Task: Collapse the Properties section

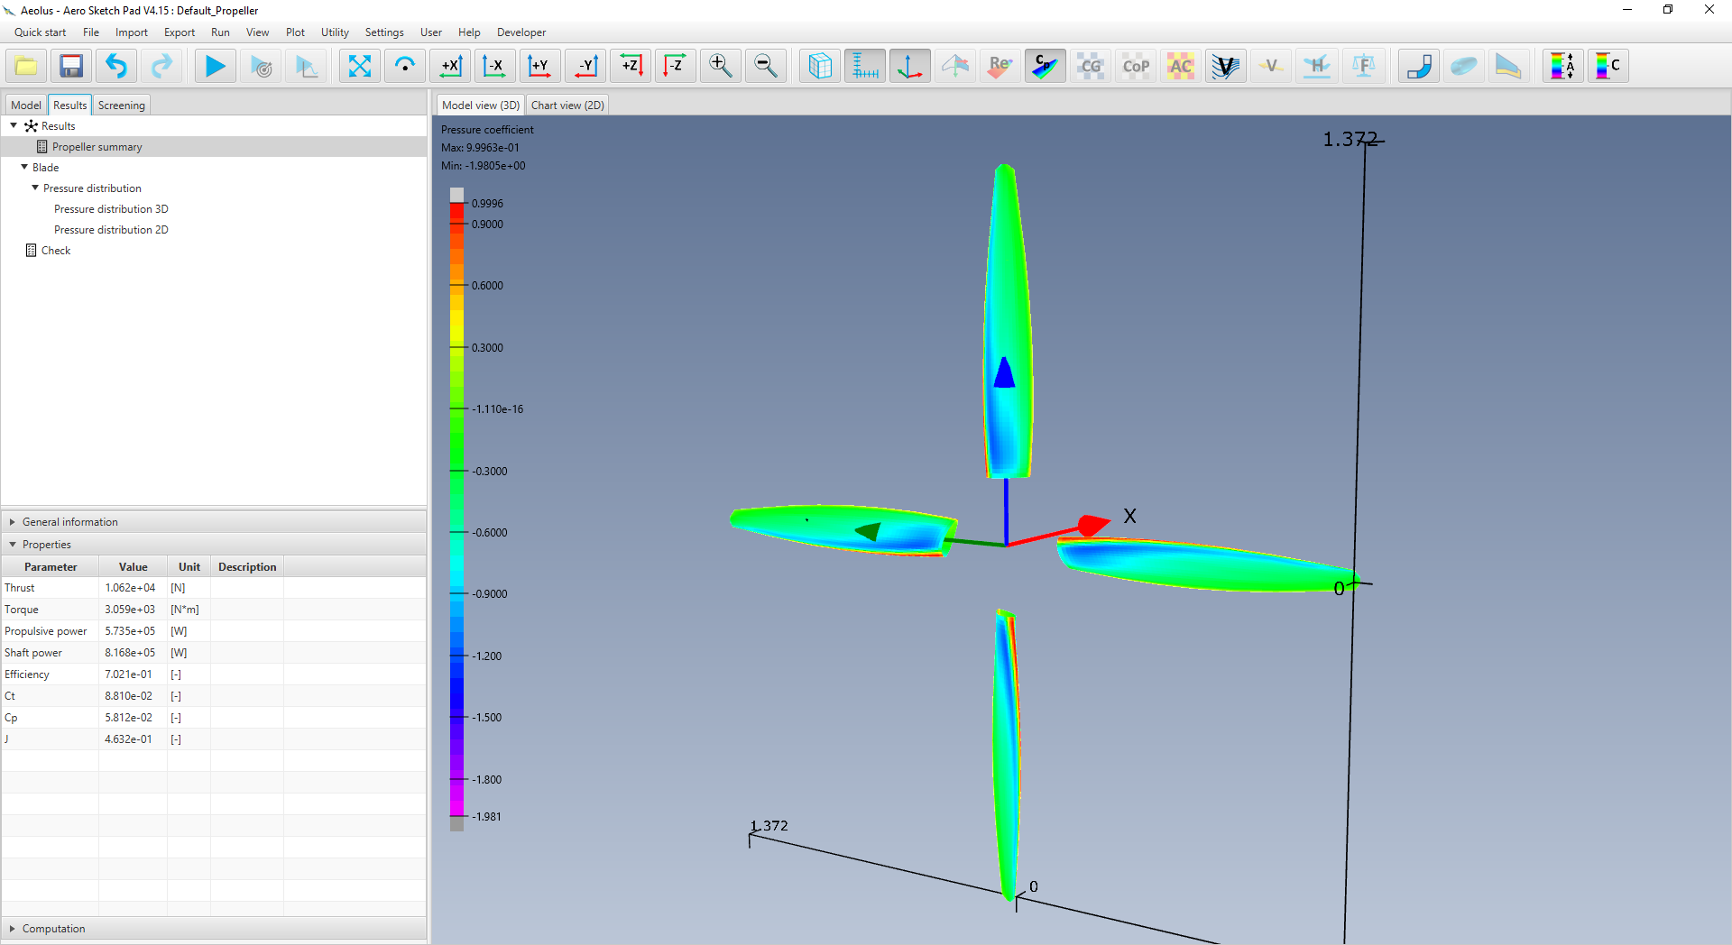Action: pyautogui.click(x=12, y=544)
